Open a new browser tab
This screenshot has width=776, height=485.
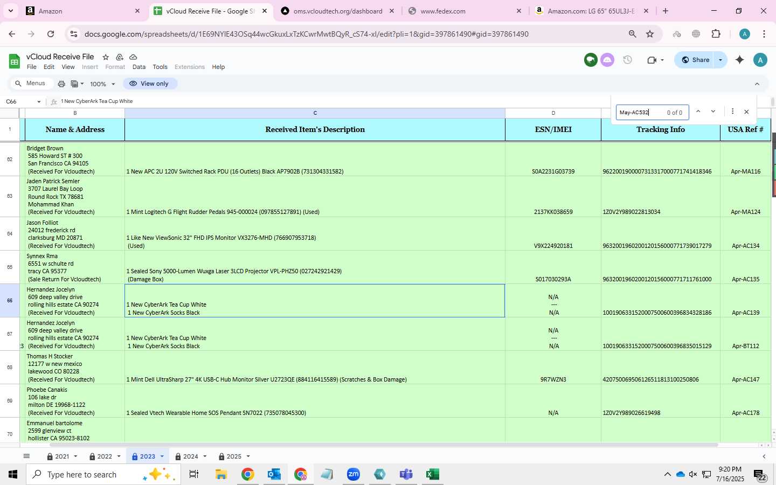point(666,11)
